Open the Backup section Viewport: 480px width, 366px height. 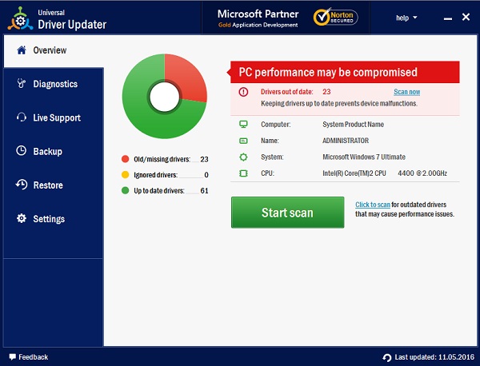click(47, 151)
